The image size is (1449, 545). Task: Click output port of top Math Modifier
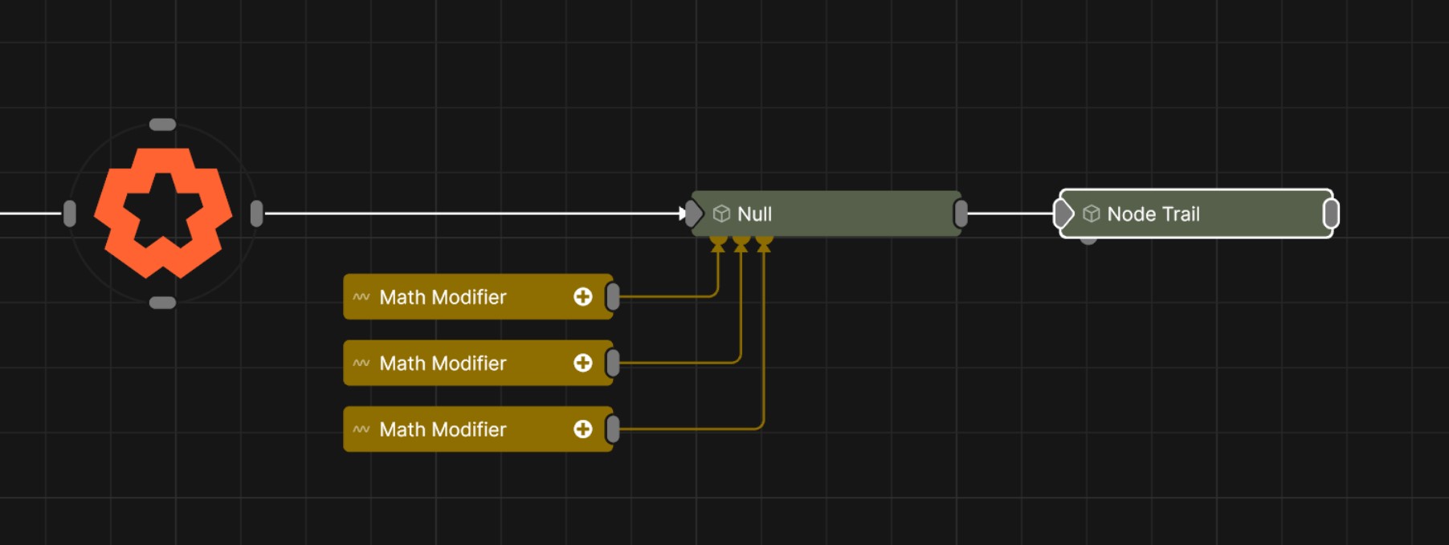point(613,297)
